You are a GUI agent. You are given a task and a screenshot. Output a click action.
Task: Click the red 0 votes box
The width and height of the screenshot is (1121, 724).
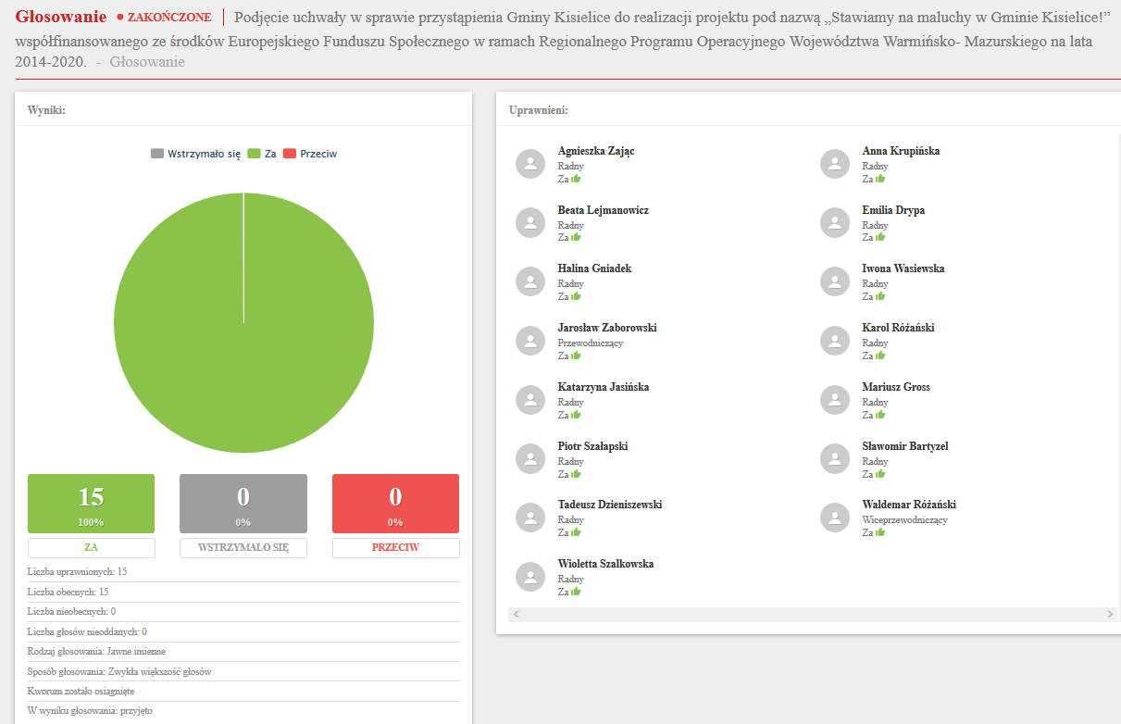395,504
